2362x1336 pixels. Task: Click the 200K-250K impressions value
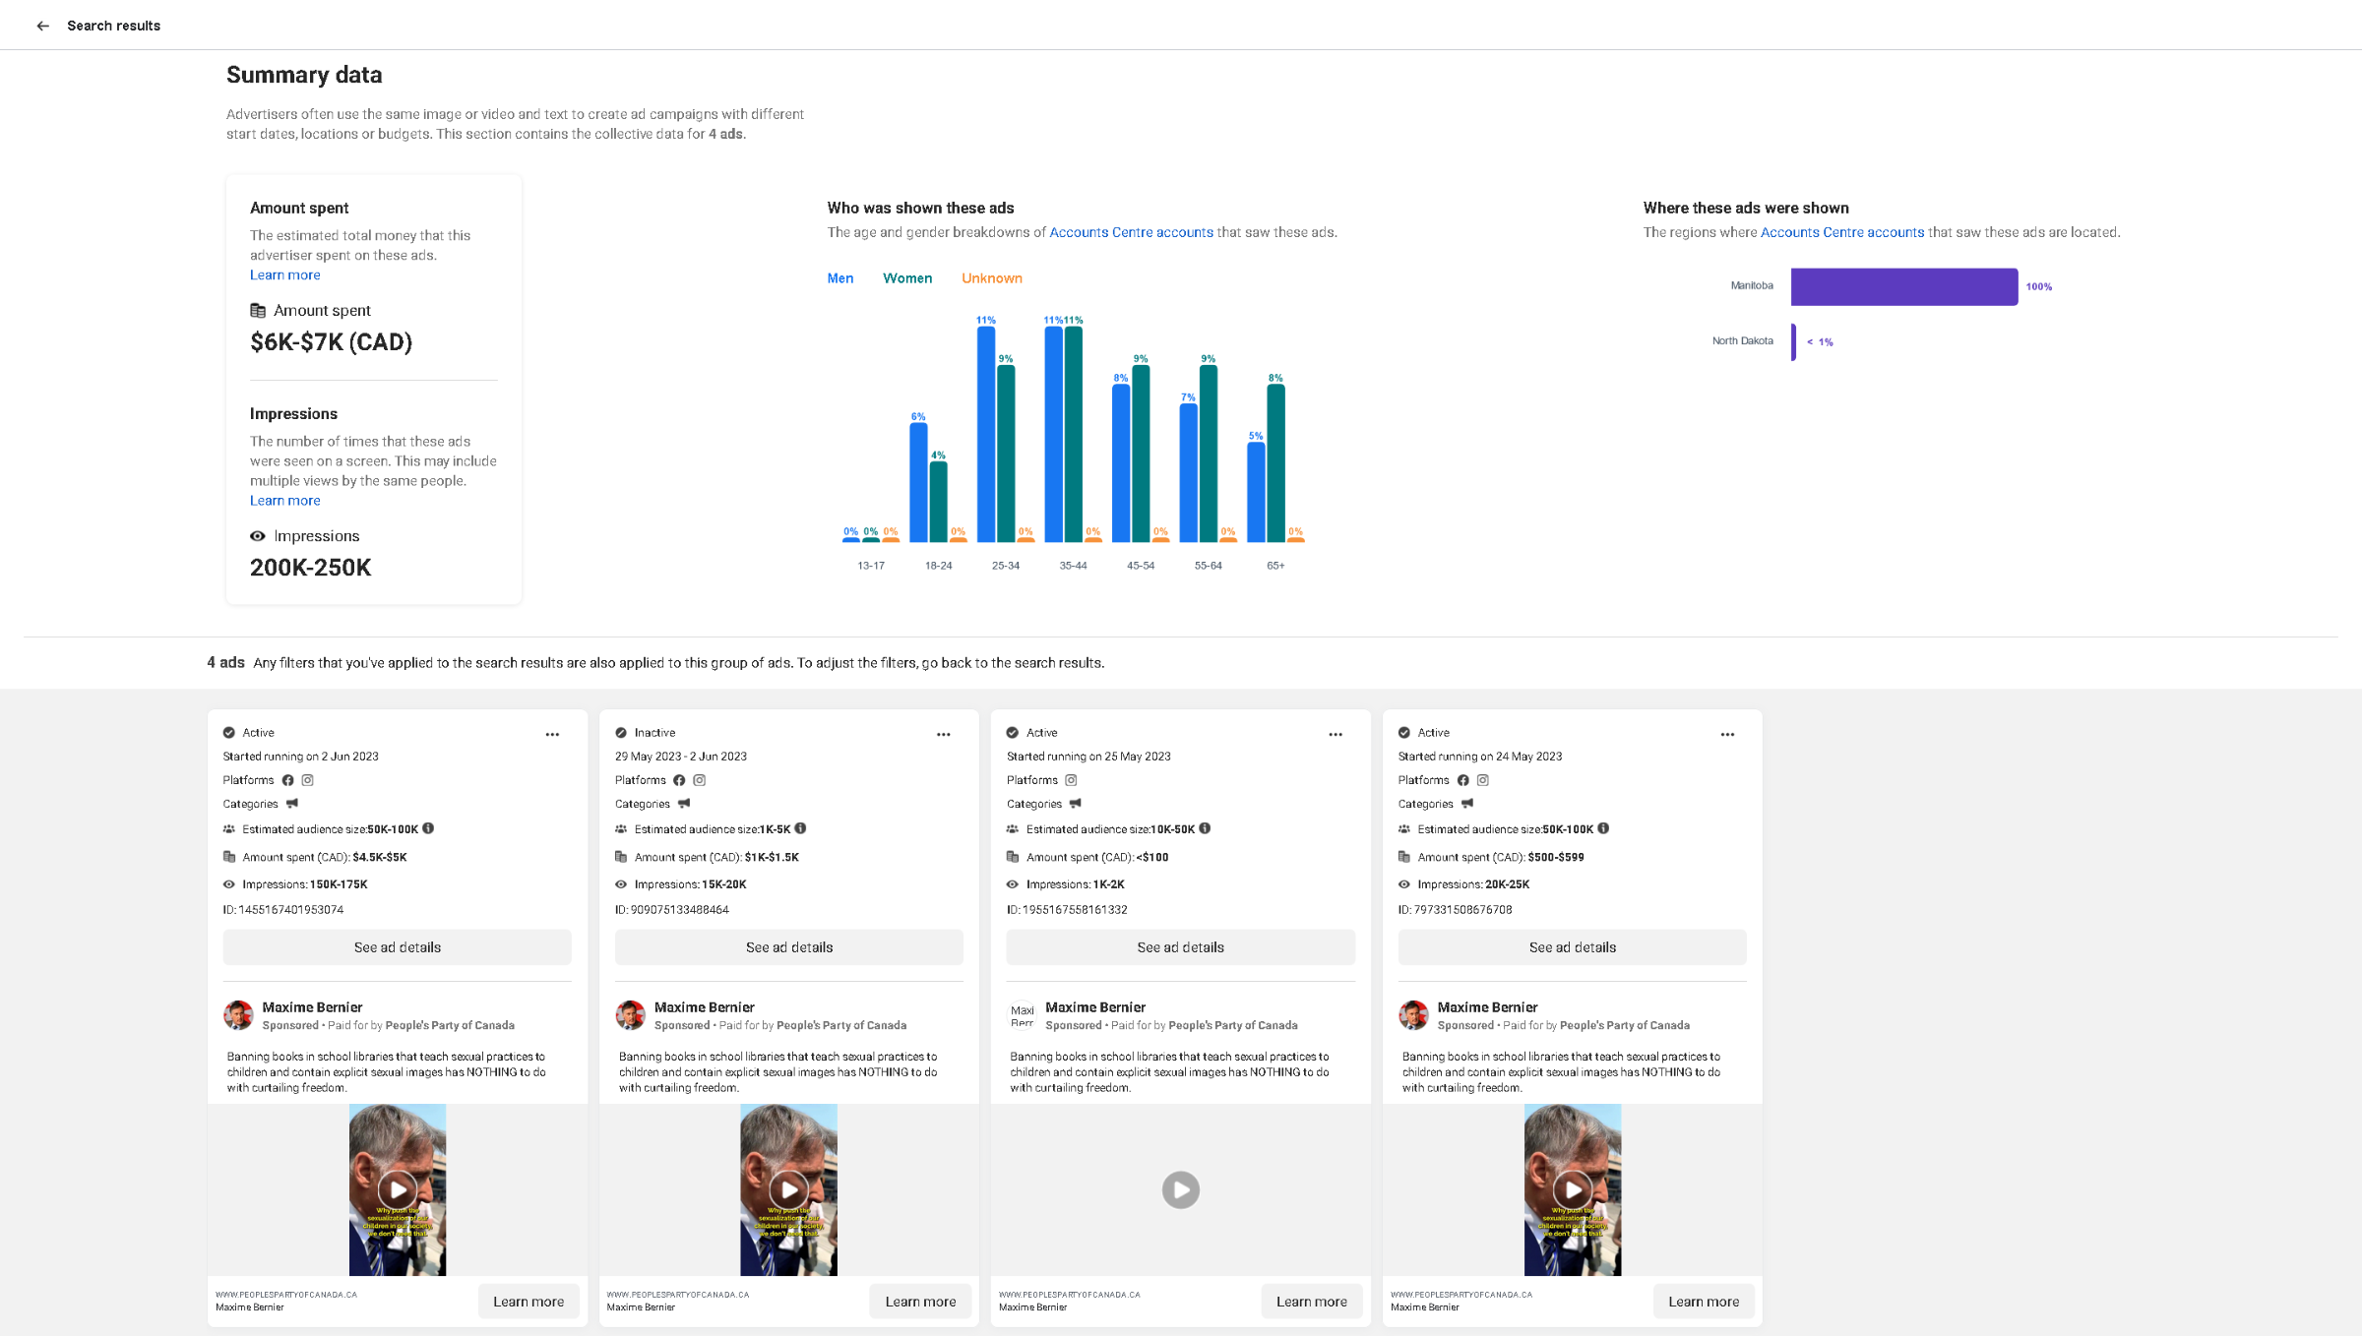[310, 568]
